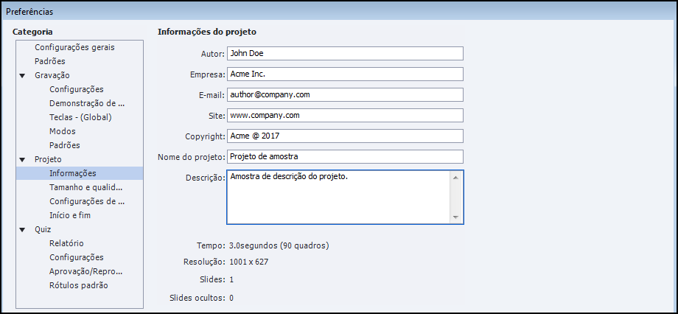Select Tamanho e qualidade item

click(x=85, y=187)
